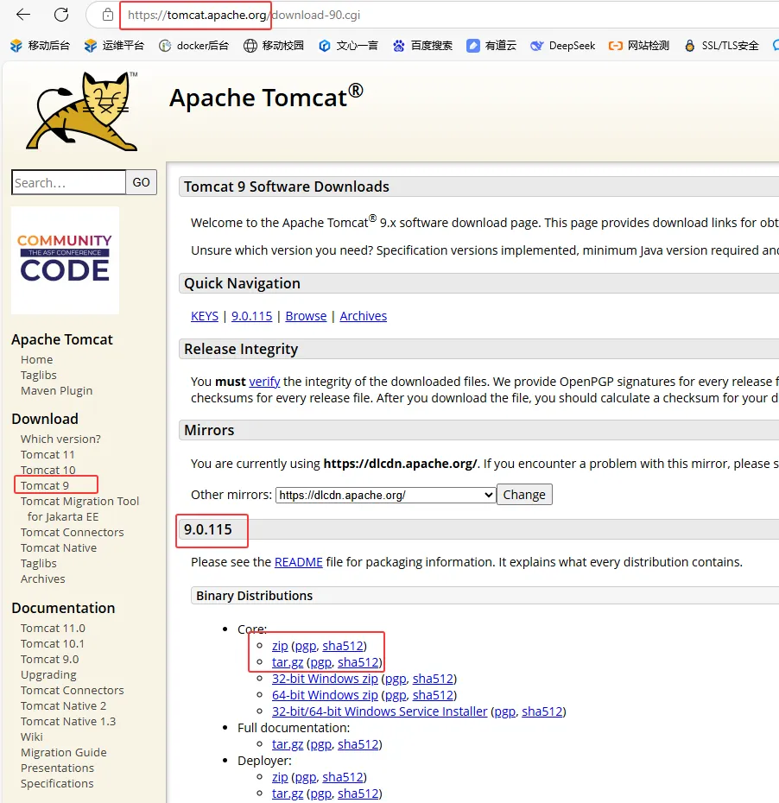This screenshot has height=803, width=779.
Task: Open Home in the sidebar
Action: pyautogui.click(x=37, y=359)
